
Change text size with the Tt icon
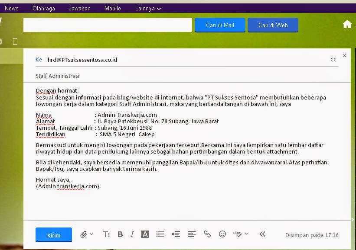tap(106, 234)
